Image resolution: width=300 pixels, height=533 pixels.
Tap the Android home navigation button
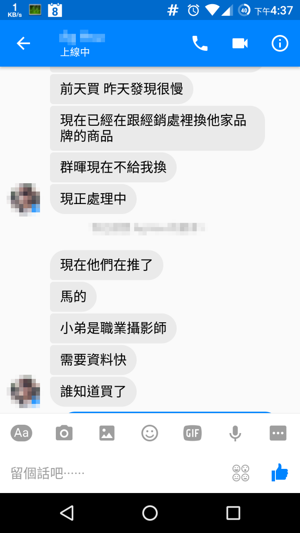point(150,513)
